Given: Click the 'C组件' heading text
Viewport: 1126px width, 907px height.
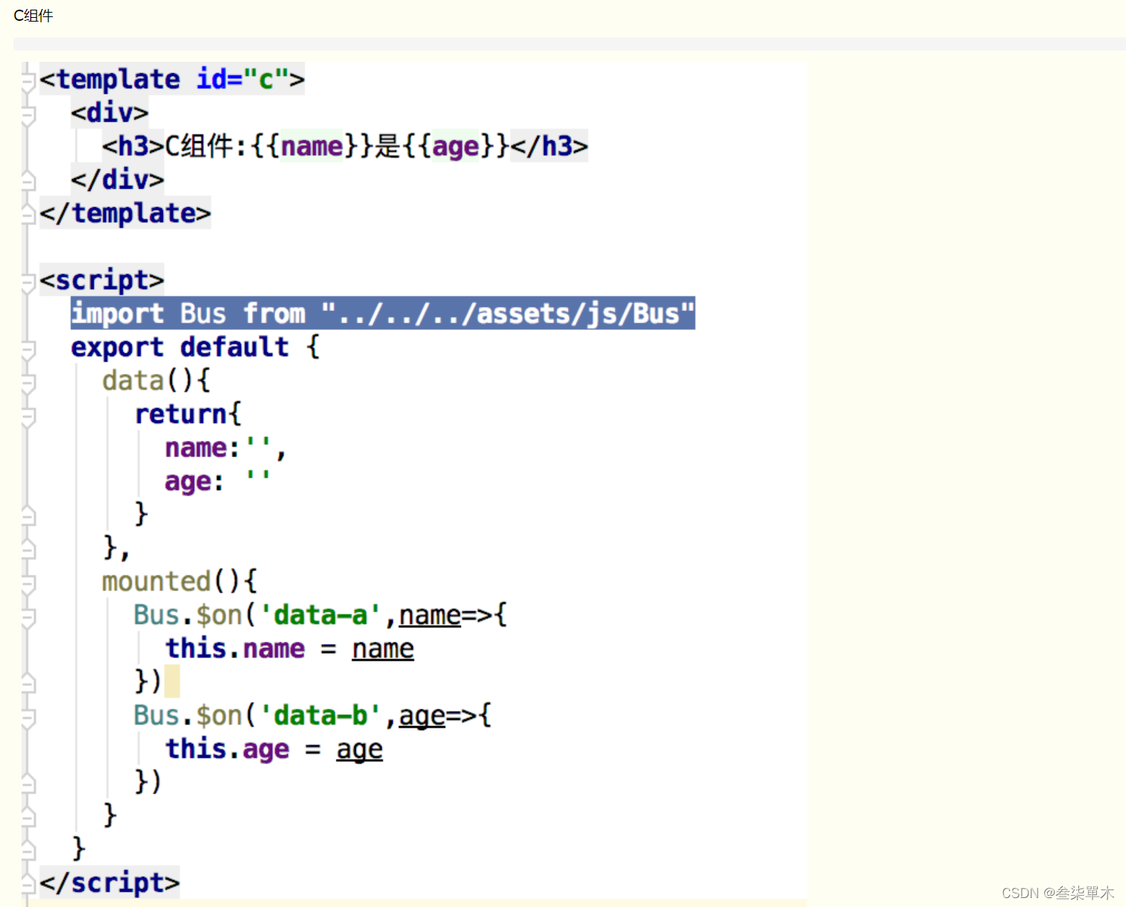Looking at the screenshot, I should click(x=33, y=16).
